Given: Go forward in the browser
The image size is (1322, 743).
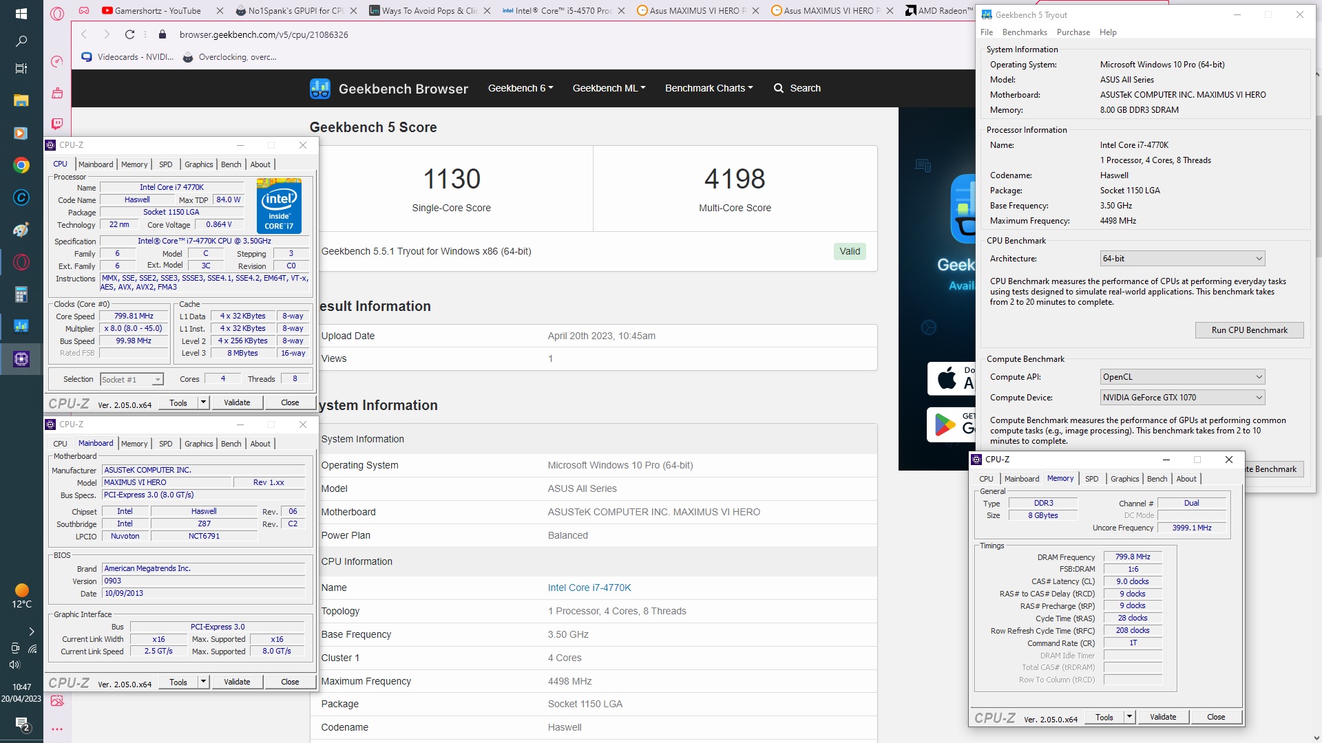Looking at the screenshot, I should pyautogui.click(x=107, y=34).
